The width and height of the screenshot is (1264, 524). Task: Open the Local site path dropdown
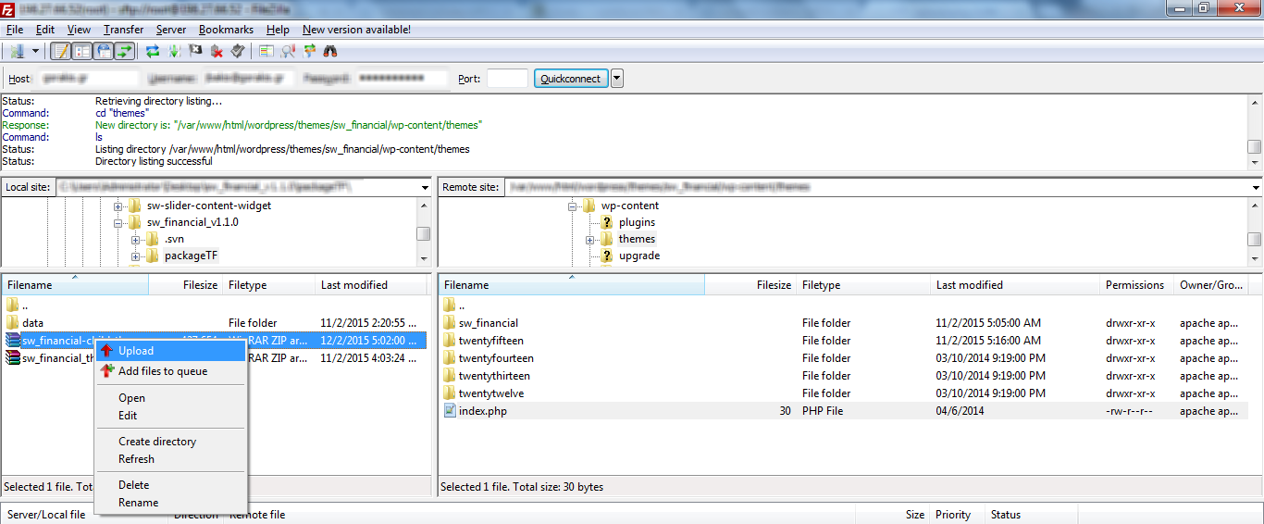(x=425, y=187)
